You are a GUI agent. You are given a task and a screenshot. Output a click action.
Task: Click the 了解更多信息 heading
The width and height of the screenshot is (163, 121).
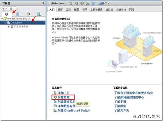(x=120, y=88)
